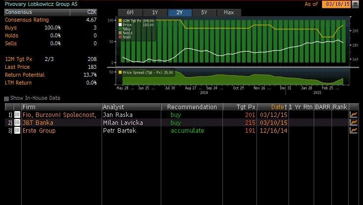The width and height of the screenshot is (363, 205).
Task: Sort table by Date column header
Action: tap(273, 107)
